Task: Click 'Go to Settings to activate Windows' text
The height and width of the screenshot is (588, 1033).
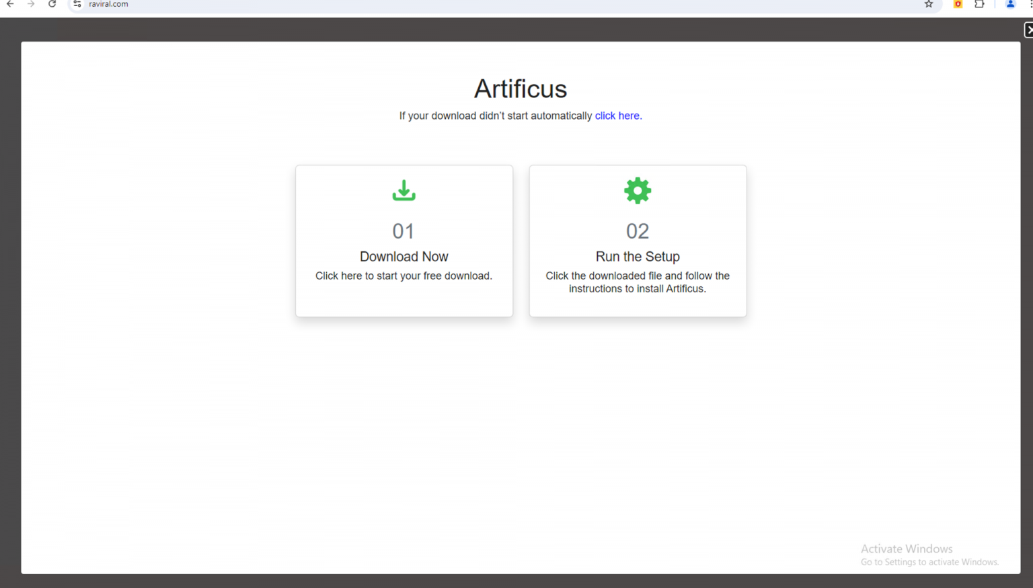Action: (930, 562)
